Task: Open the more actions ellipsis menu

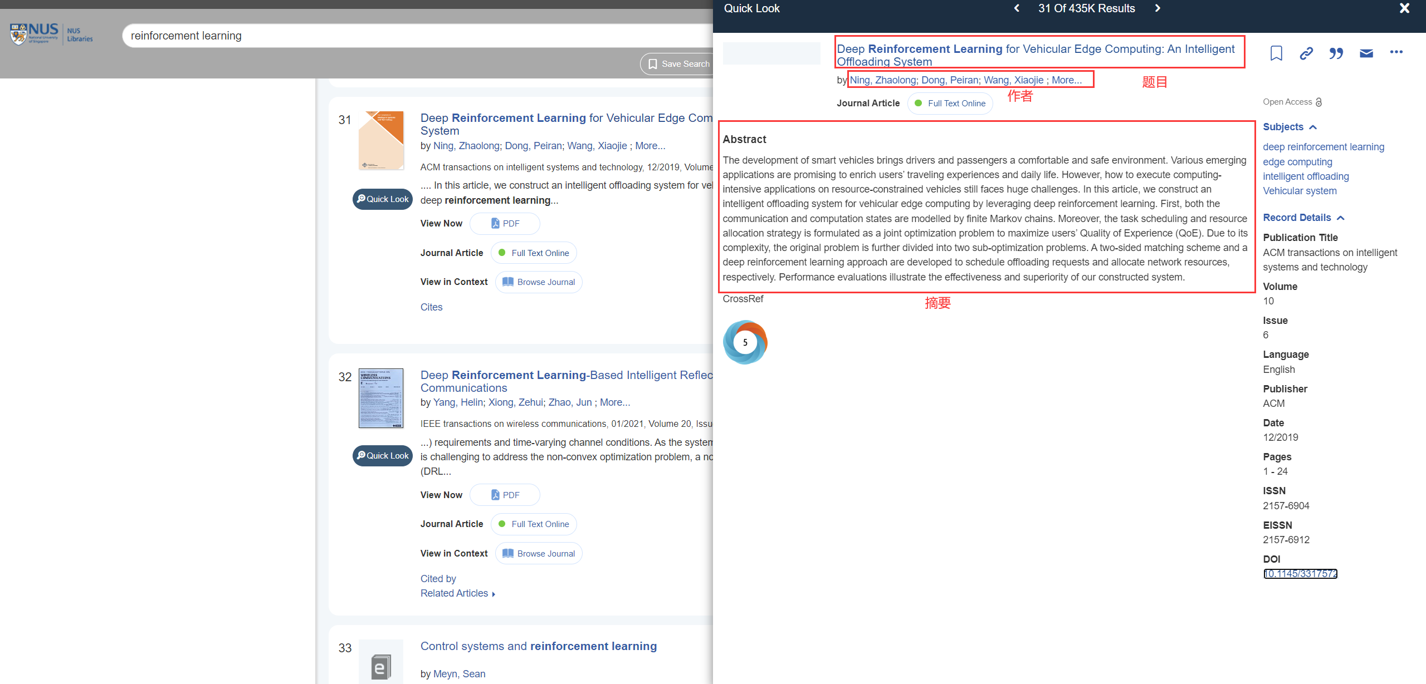Action: coord(1396,52)
